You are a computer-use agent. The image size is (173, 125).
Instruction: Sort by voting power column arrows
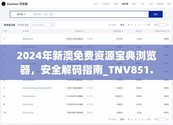coord(83,31)
